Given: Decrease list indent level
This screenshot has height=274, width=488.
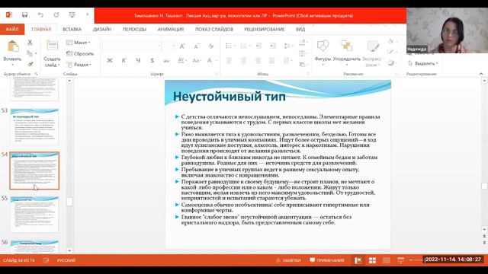Looking at the screenshot, I should click(259, 46).
